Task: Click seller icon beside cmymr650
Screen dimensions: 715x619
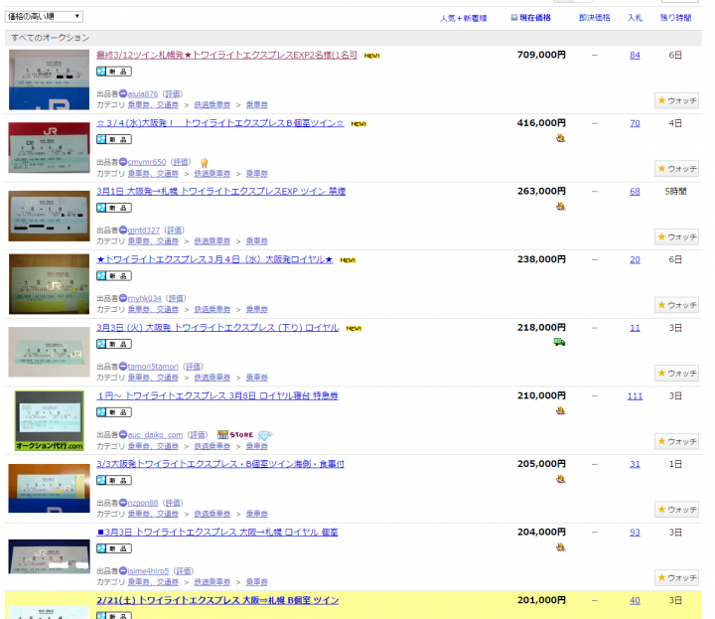Action: (x=123, y=162)
